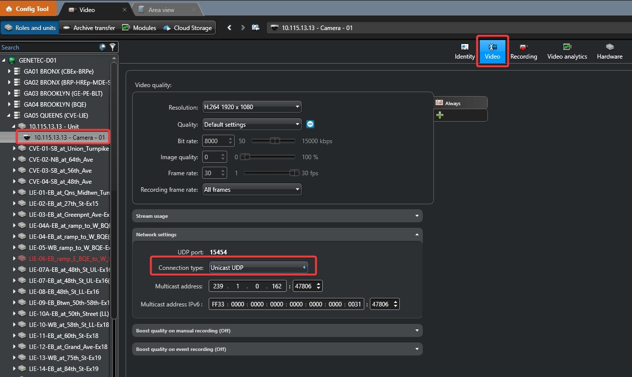Viewport: 632px width, 377px height.
Task: Click the Search entities input field
Action: click(x=49, y=47)
